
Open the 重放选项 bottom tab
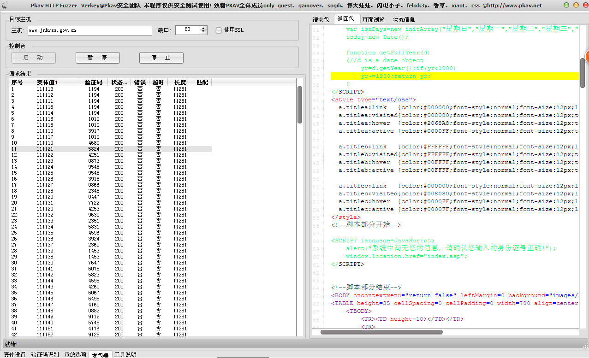pos(75,354)
